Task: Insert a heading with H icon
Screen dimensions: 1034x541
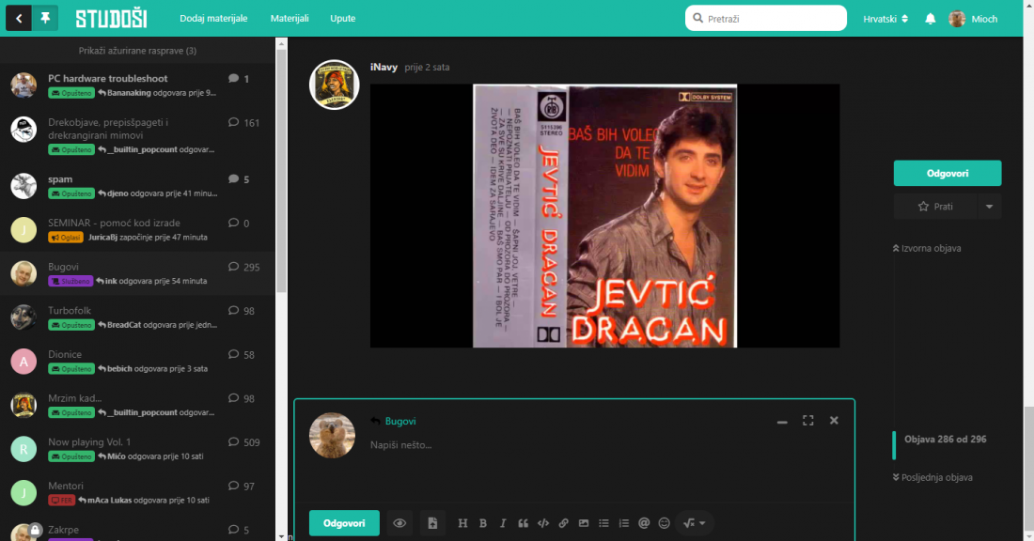Action: pos(462,523)
